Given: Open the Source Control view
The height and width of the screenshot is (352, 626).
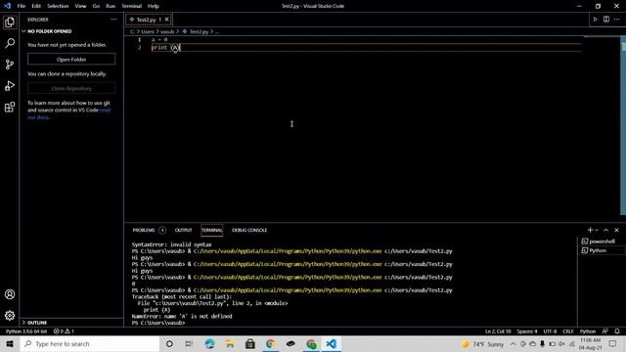Looking at the screenshot, I should click(x=10, y=65).
